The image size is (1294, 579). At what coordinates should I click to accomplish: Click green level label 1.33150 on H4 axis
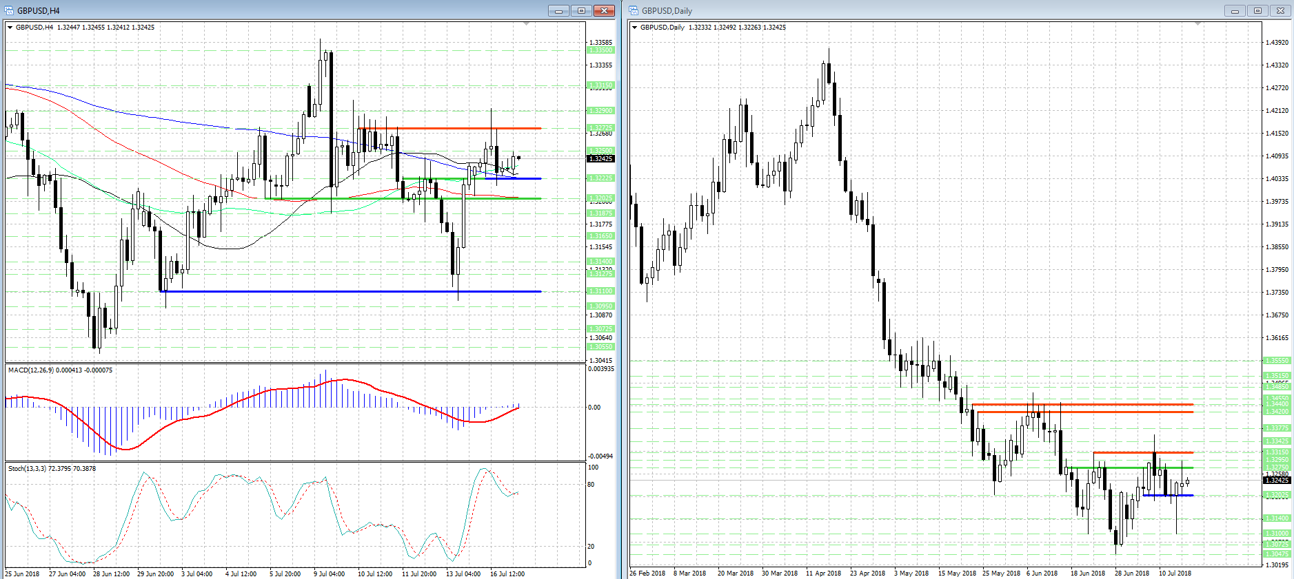[x=600, y=86]
